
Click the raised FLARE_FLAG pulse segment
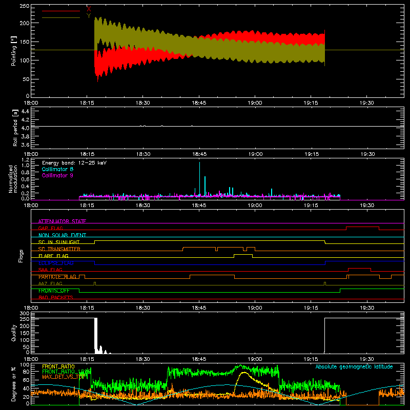pos(243,254)
